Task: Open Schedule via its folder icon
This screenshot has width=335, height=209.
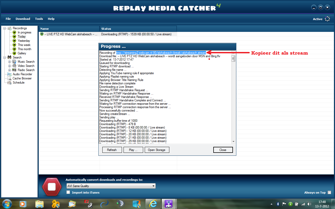Action: pyautogui.click(x=9, y=83)
